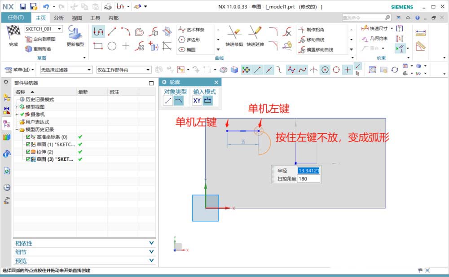
Task: Toggle snap to arc center option
Action: 325,70
